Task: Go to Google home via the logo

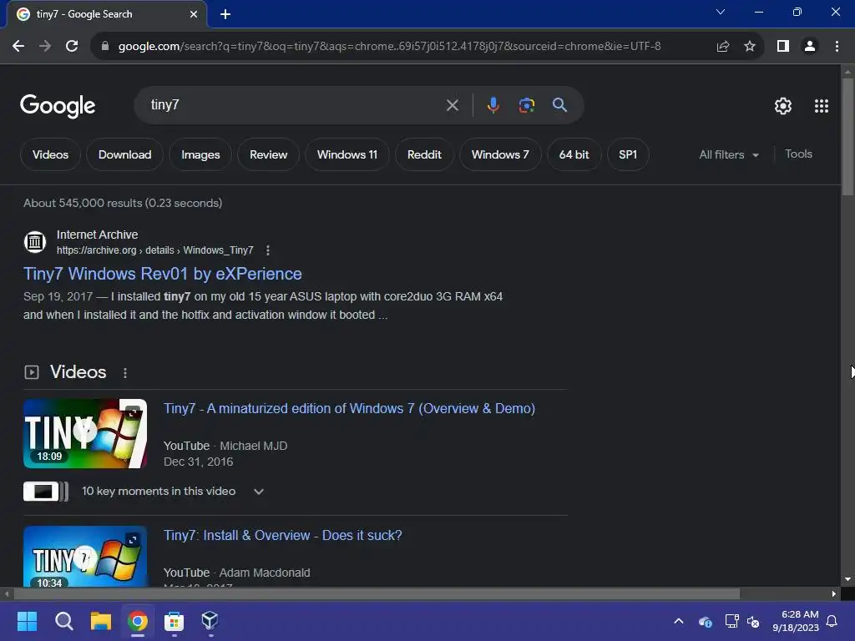Action: [x=58, y=106]
